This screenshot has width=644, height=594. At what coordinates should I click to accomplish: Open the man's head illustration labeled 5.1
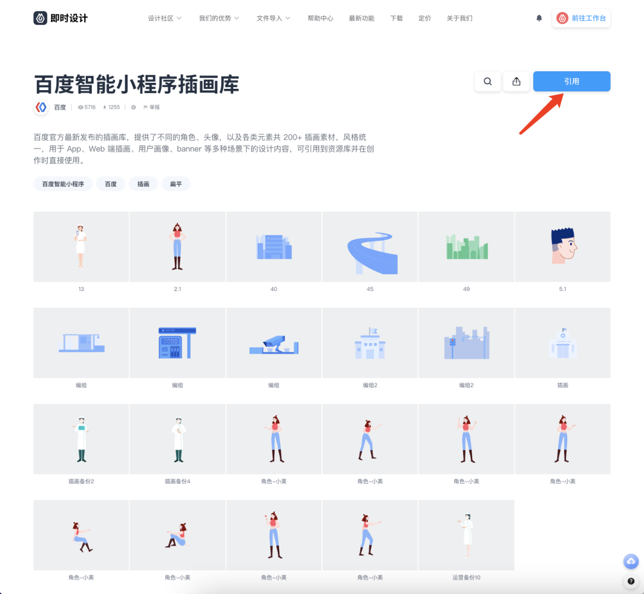coord(563,247)
